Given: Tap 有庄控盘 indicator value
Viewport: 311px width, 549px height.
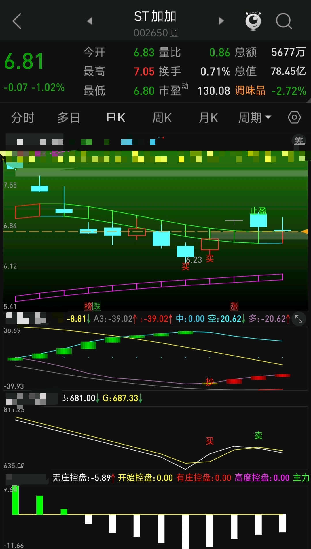Looking at the screenshot, I should (204, 478).
